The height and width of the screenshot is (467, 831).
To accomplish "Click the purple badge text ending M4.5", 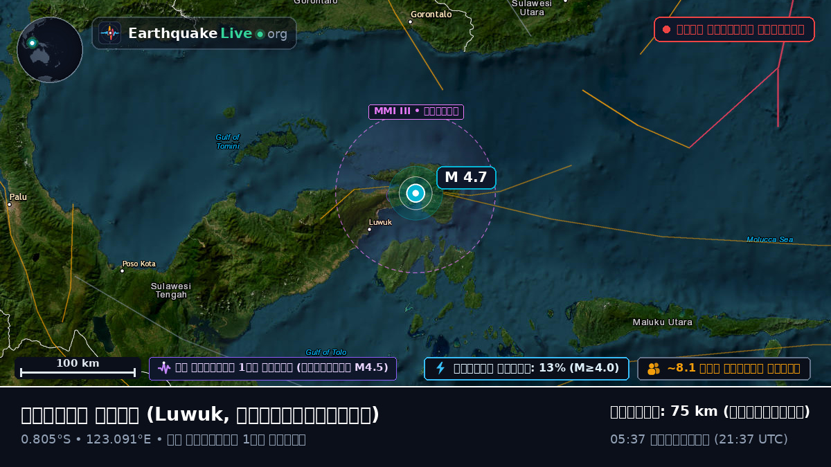I will point(281,368).
